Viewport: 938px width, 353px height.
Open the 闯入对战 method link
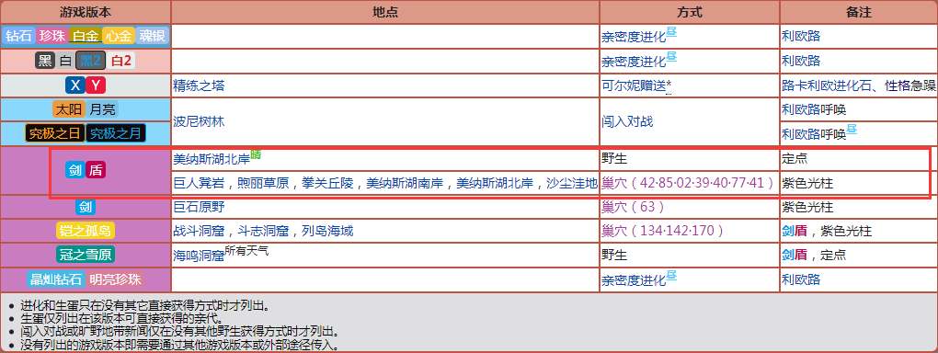click(x=627, y=122)
